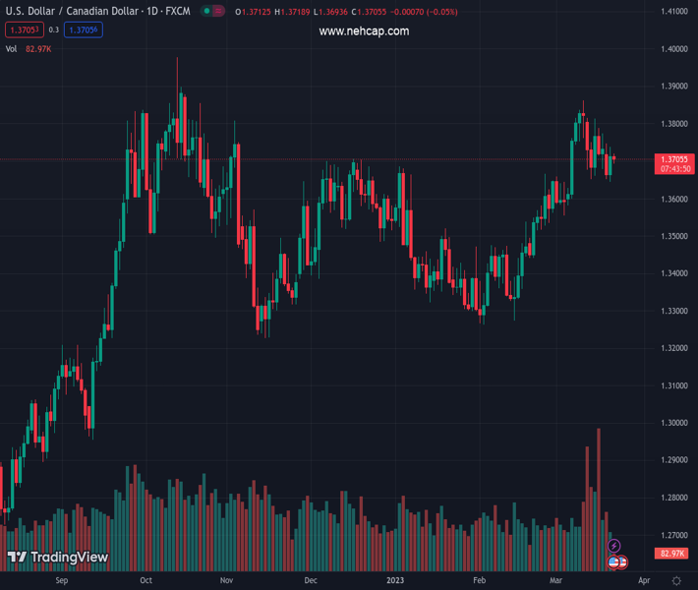Click the red volume label 82.97K on axis
Viewport: 698px width, 590px height.
pos(672,555)
